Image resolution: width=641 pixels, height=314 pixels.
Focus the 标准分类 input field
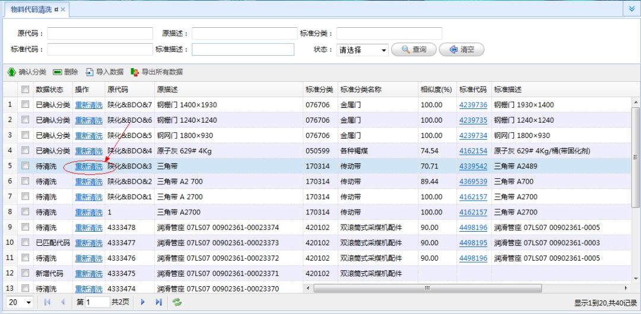[x=389, y=34]
